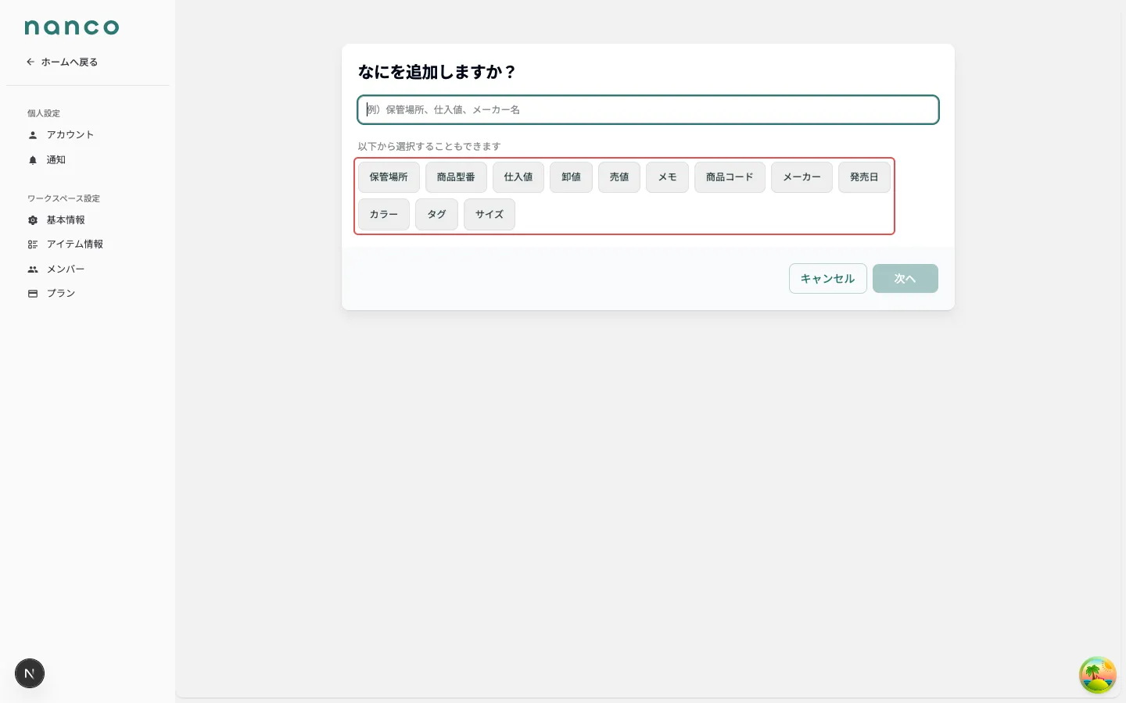This screenshot has height=703, width=1126.
Task: Click the gear icon beside 基本情報
Action: (33, 220)
